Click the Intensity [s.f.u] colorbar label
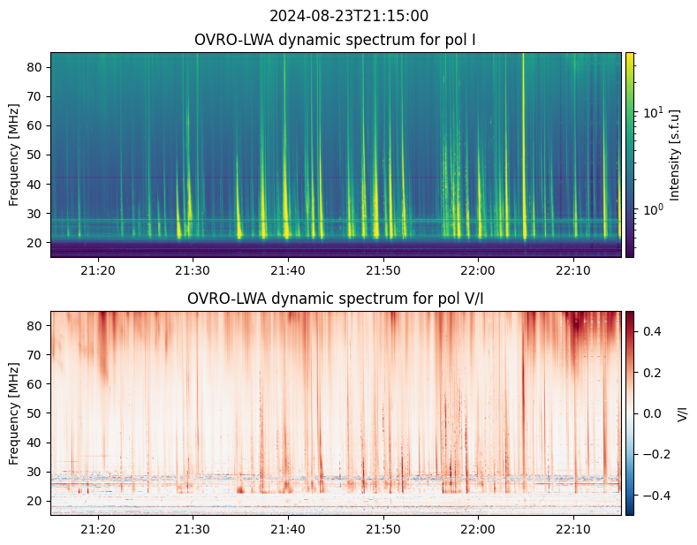 point(676,155)
